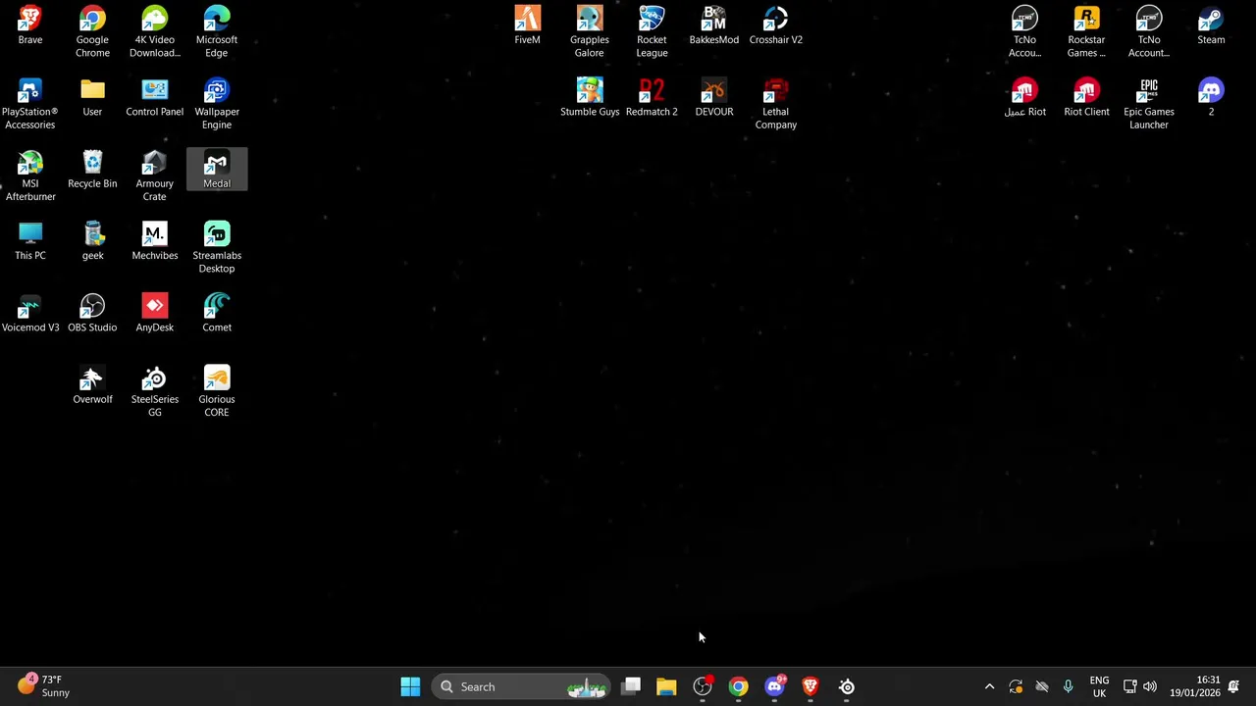Image resolution: width=1256 pixels, height=706 pixels.
Task: Click the taskbar Search box
Action: coord(521,686)
